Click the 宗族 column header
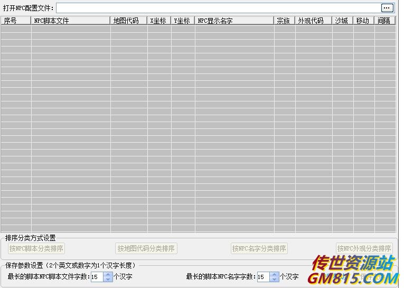The width and height of the screenshot is (404, 288). pos(285,21)
